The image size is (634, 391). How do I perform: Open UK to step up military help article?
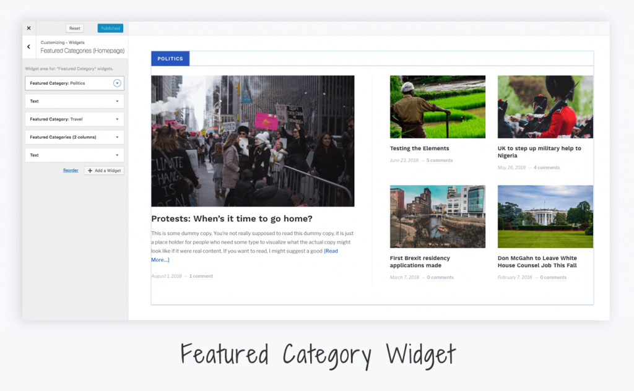pyautogui.click(x=539, y=152)
